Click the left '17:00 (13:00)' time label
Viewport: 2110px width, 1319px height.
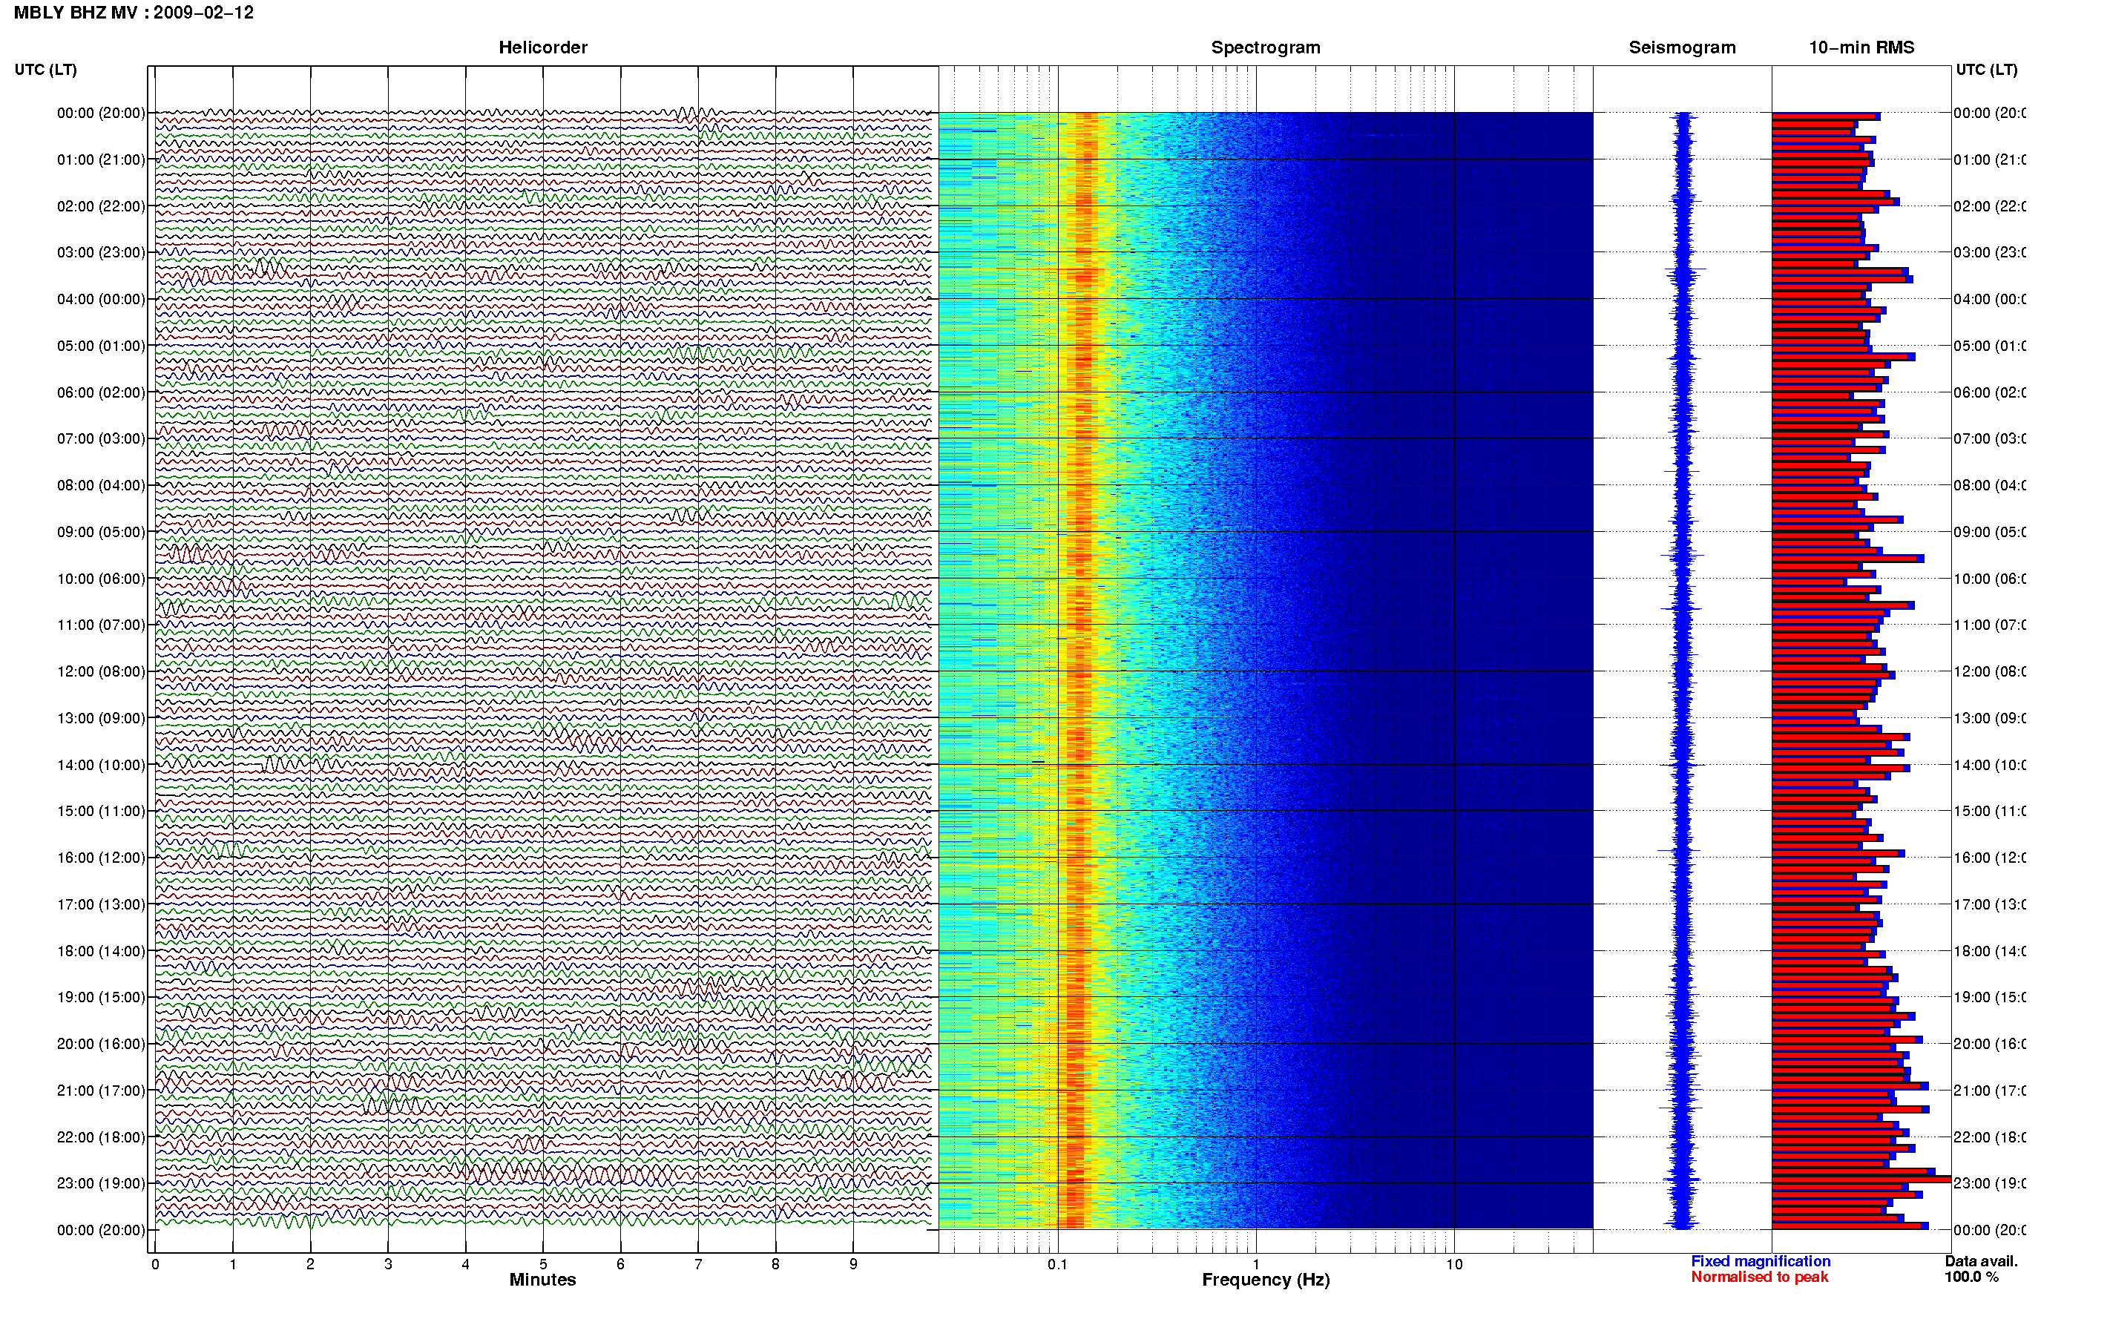101,904
